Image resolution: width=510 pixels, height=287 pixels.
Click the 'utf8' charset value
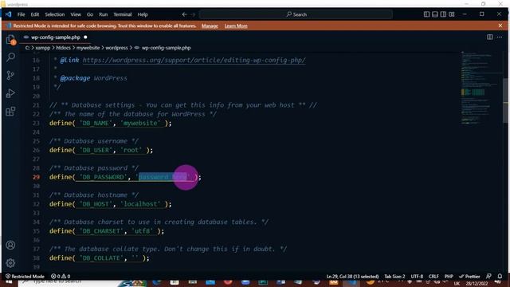[143, 231]
